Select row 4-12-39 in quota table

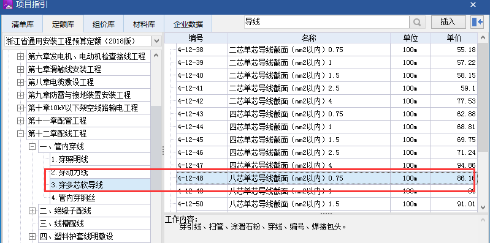point(327,62)
